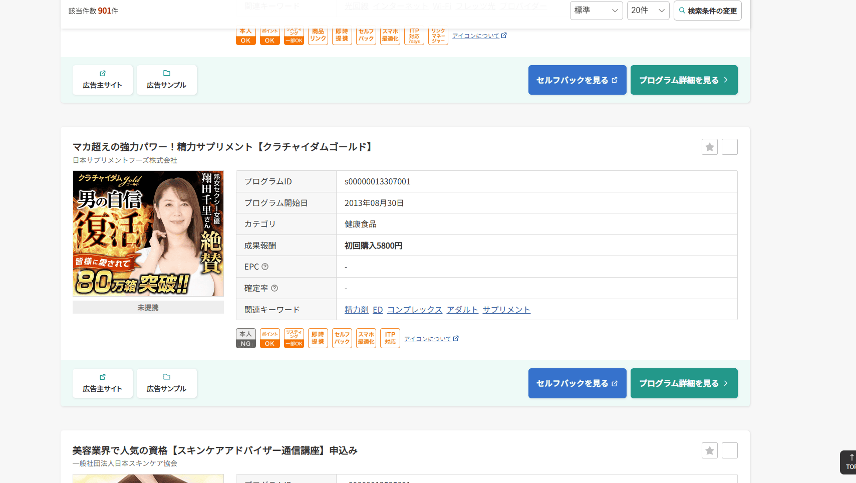This screenshot has width=856, height=483.
Task: Click the セルフバック icon in the クラチャイダムゴールド card
Action: click(342, 338)
